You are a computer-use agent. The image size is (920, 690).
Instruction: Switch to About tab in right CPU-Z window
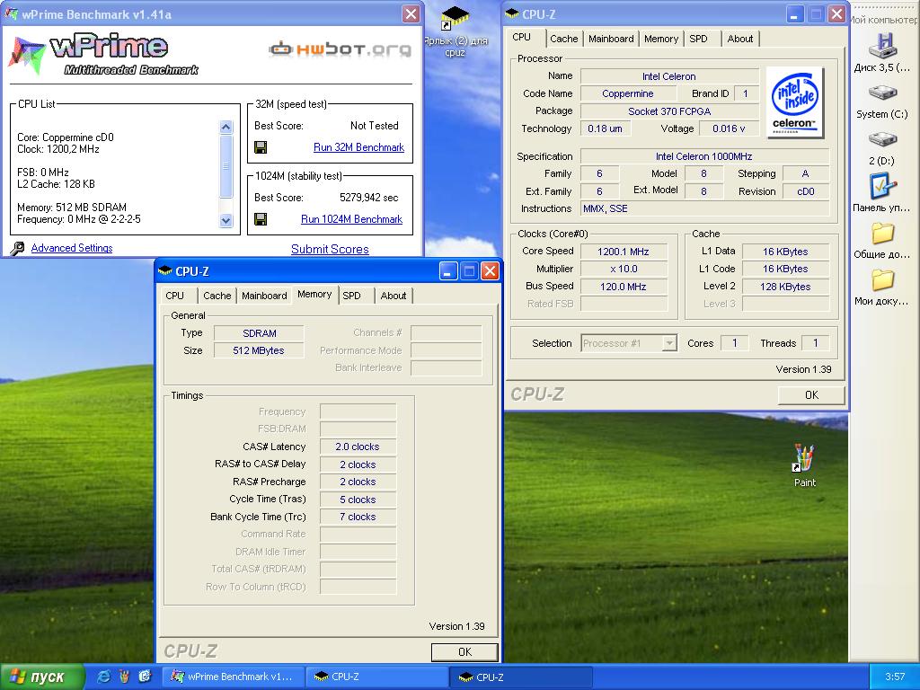(x=740, y=39)
